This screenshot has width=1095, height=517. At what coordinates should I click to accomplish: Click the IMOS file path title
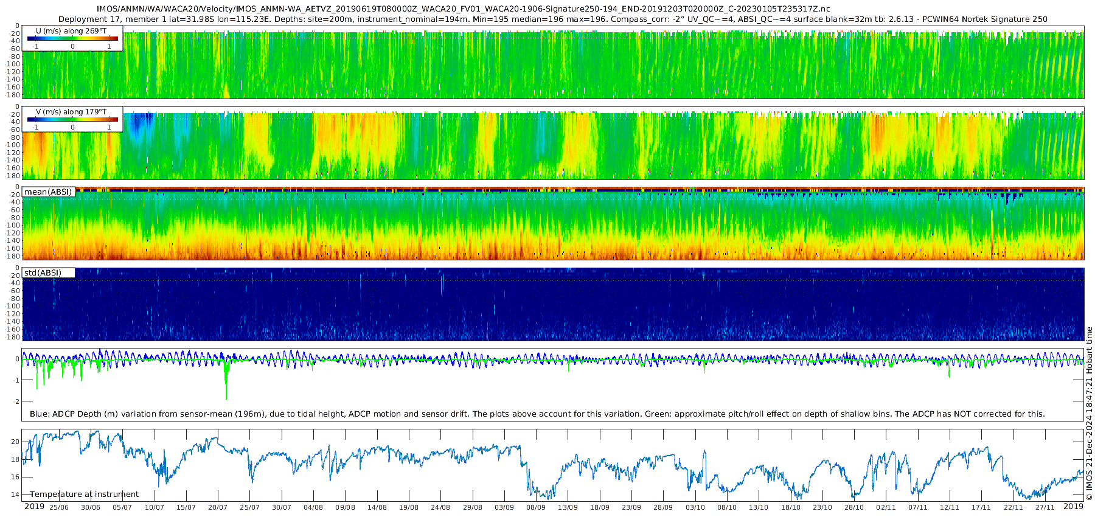coord(463,9)
